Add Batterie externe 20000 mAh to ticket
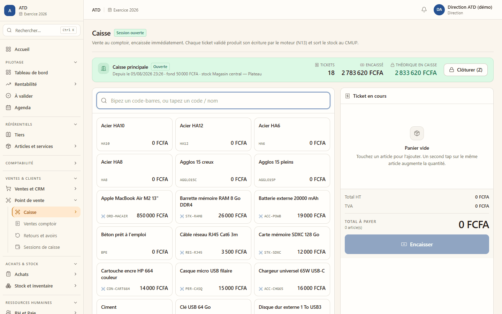Image resolution: width=502 pixels, height=314 pixels. [x=292, y=207]
